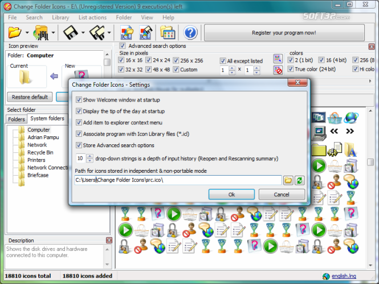The image size is (379, 284).
Task: Toggle the 256 x 256 size checkbox
Action: point(176,60)
